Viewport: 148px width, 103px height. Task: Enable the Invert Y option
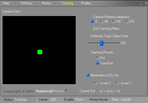(117, 83)
